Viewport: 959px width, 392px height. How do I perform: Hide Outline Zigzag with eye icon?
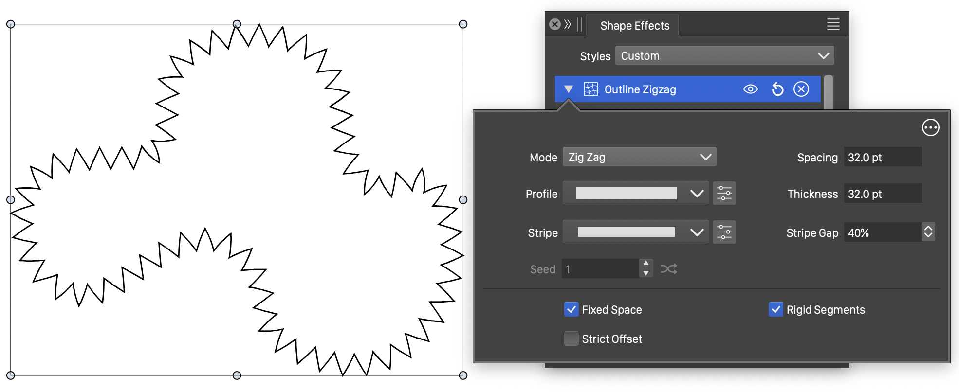(750, 89)
